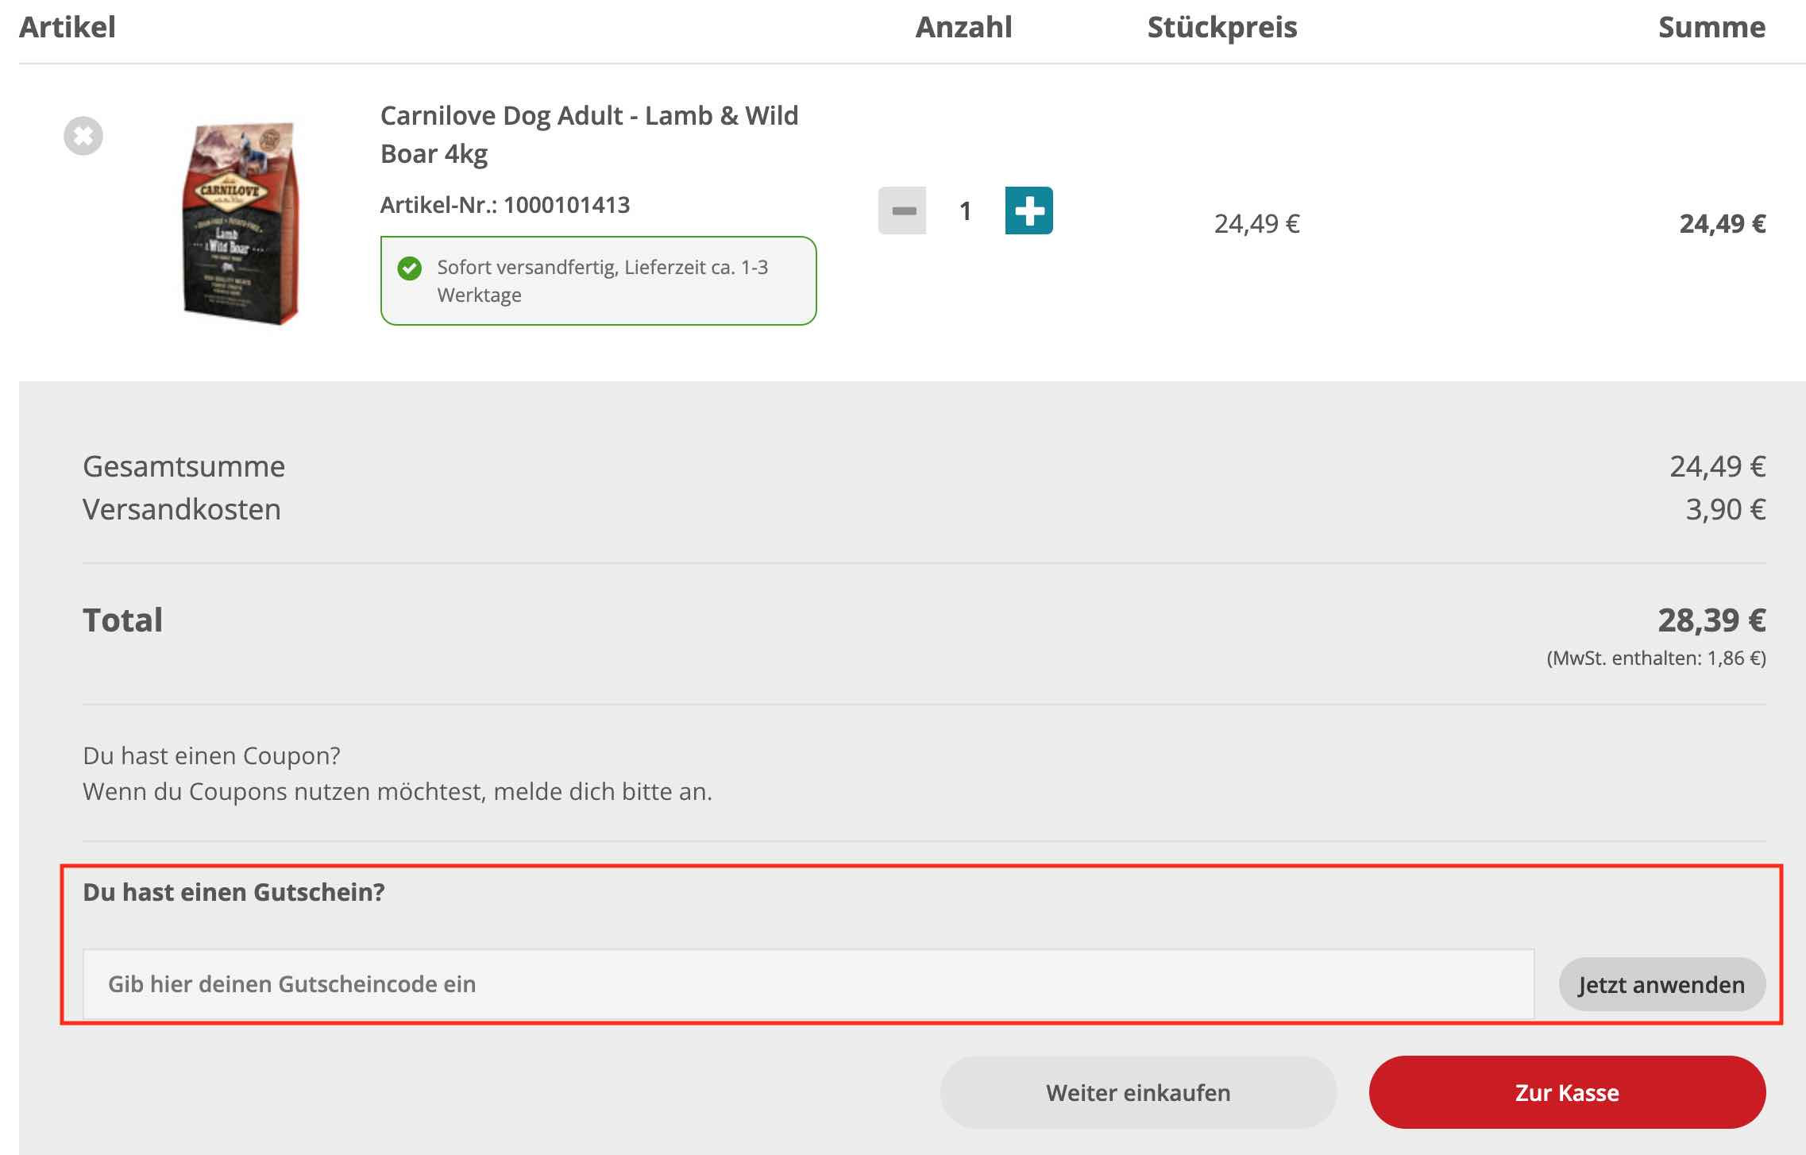The image size is (1806, 1155).
Task: Click the Versandkosten 3,90 € value
Action: tap(1725, 509)
